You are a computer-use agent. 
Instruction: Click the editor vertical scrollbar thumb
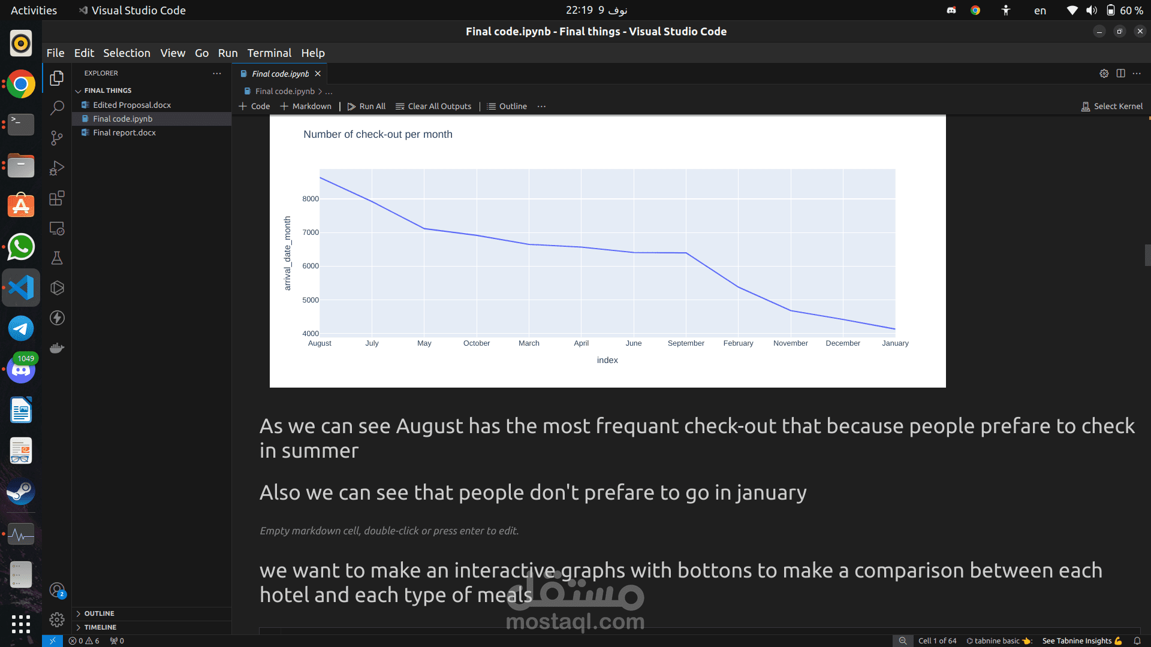1147,255
